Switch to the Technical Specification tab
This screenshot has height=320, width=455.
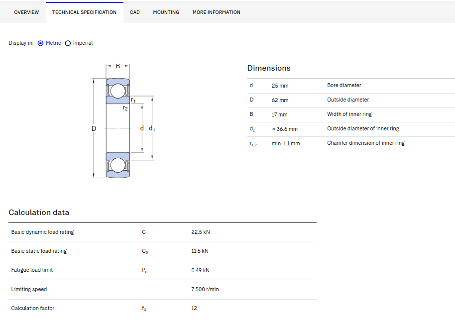[x=85, y=12]
